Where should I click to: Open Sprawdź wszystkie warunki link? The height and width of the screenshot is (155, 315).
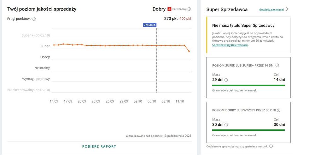pos(230,45)
